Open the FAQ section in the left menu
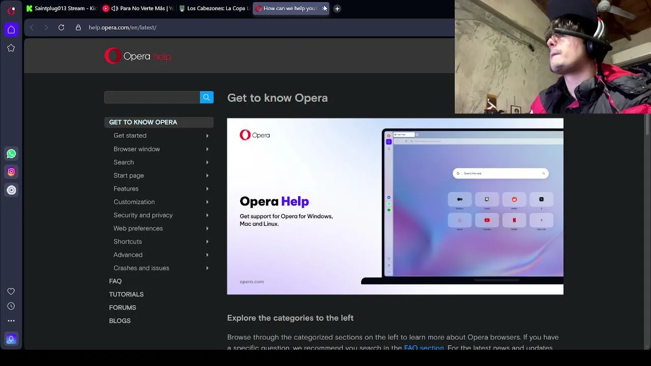 point(115,281)
